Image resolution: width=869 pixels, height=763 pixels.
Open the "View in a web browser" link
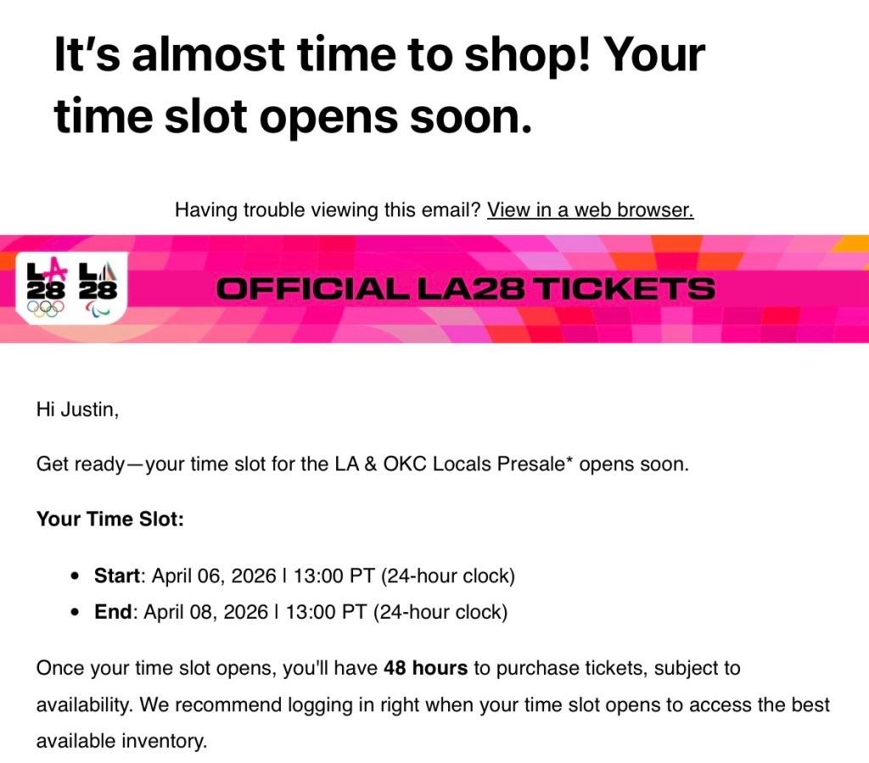pos(590,210)
